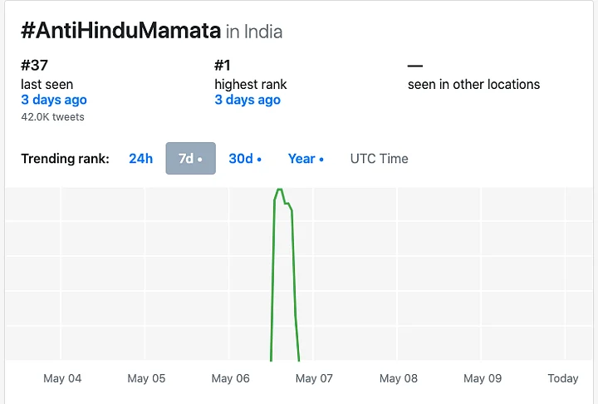
Task: Click the May 08 axis label
Action: click(x=399, y=378)
